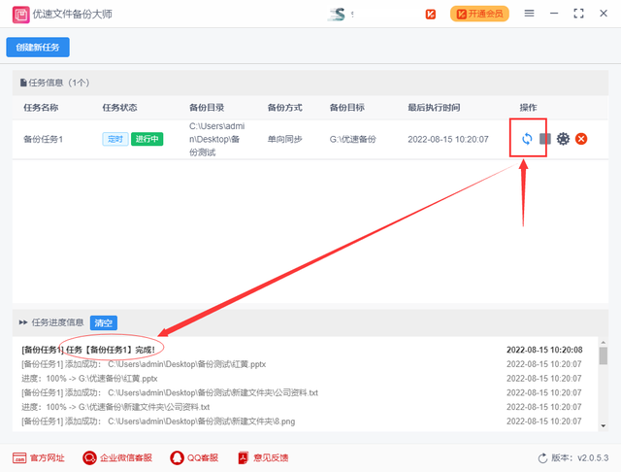Select log line 添加成功 红黄.pptx
Viewport: 621px width, 472px height.
[x=144, y=364]
